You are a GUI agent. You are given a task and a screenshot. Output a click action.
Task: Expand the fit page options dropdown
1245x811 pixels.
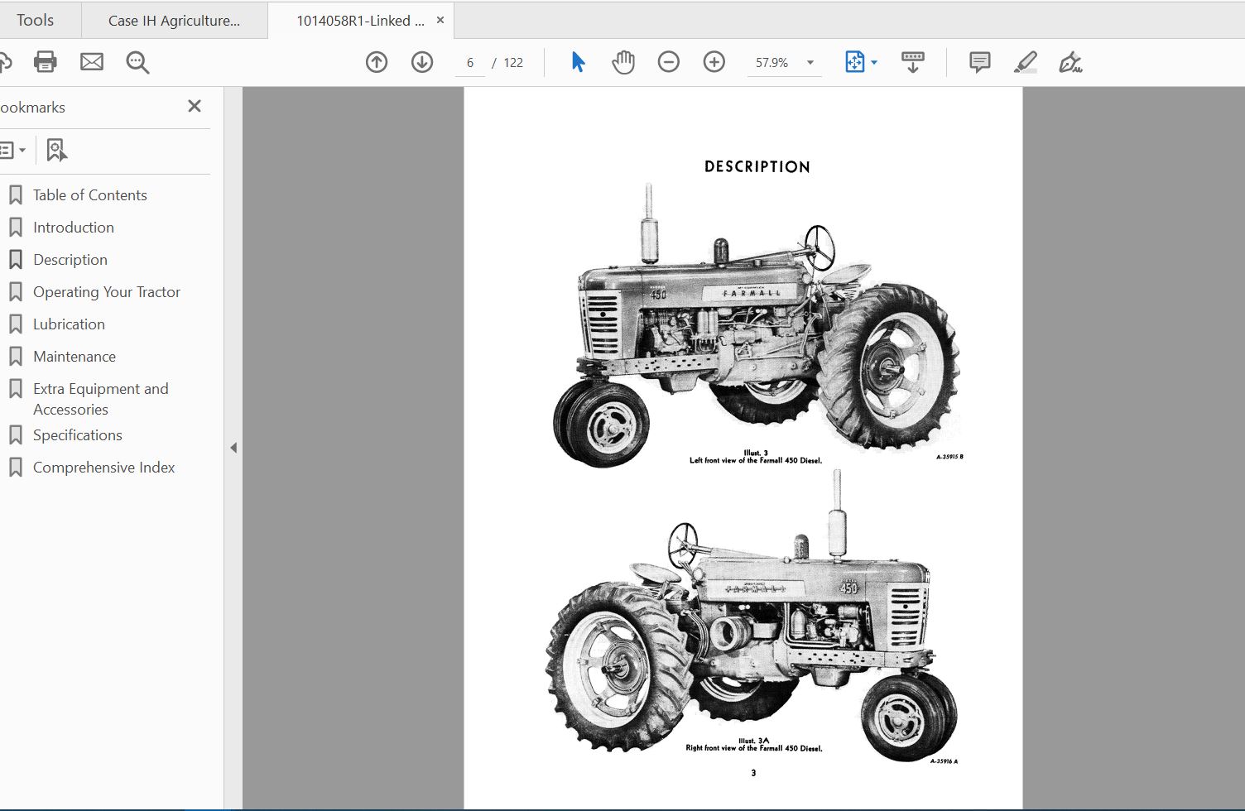point(874,63)
